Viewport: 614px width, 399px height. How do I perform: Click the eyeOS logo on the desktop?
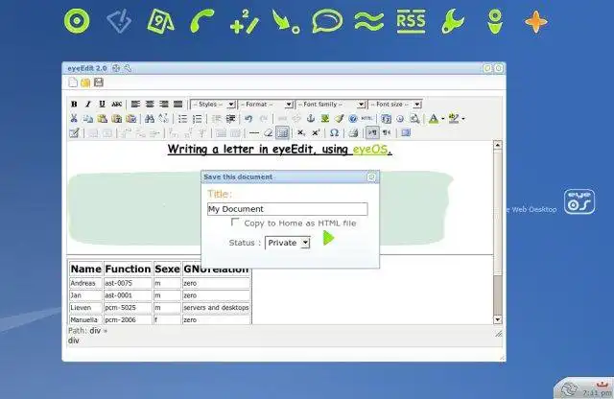click(579, 202)
